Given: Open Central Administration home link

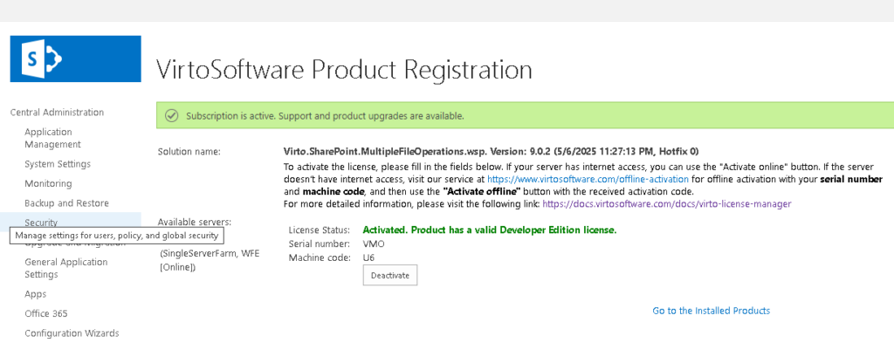Looking at the screenshot, I should (57, 113).
